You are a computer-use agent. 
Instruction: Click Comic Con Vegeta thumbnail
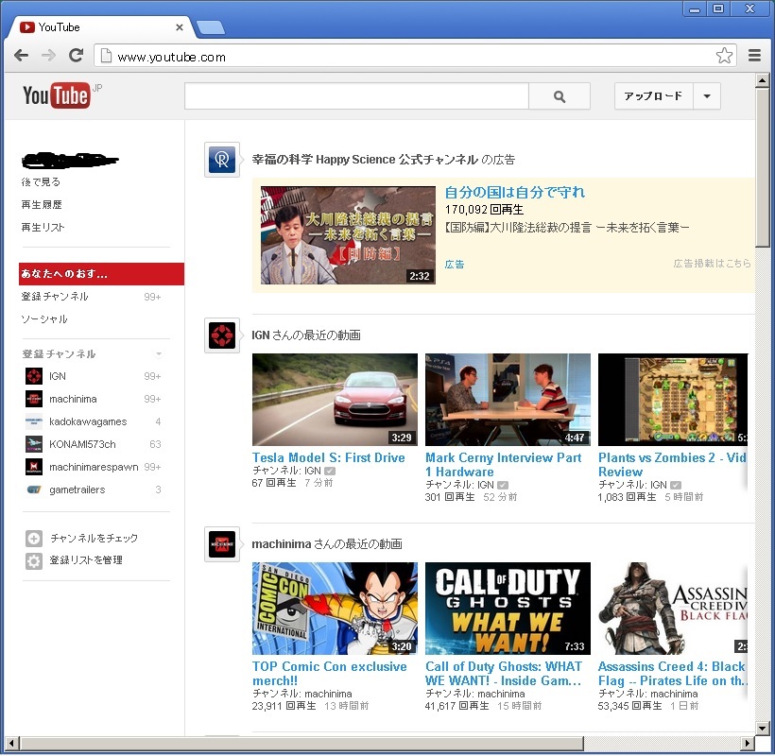[x=335, y=609]
